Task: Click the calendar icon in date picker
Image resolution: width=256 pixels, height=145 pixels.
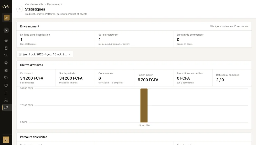Action: tap(20, 54)
